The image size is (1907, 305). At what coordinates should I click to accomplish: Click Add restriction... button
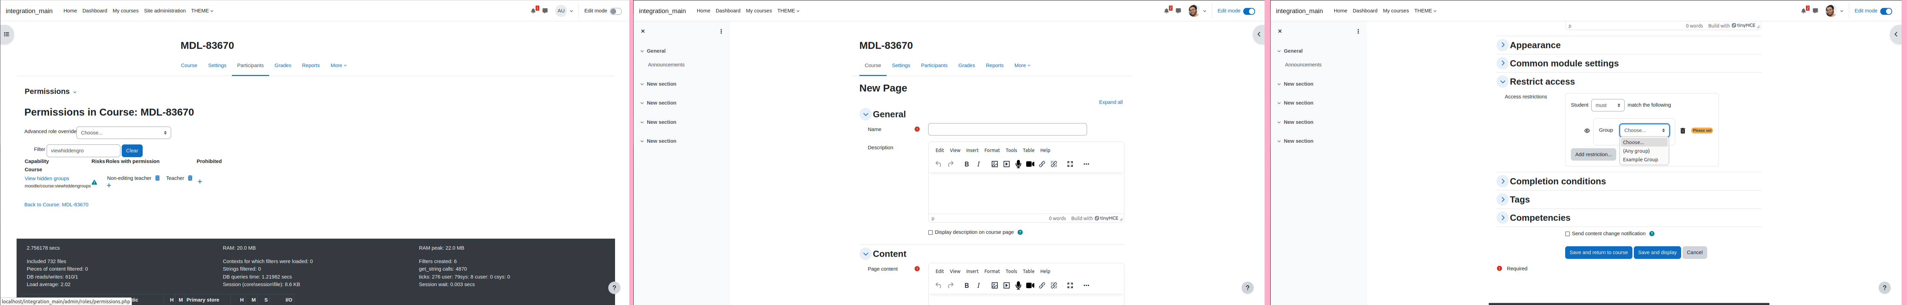1593,154
